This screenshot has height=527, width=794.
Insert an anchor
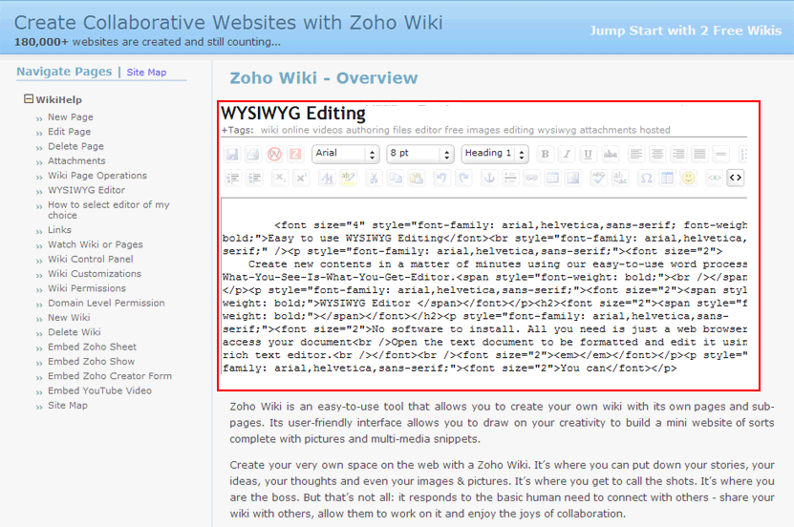pos(489,178)
